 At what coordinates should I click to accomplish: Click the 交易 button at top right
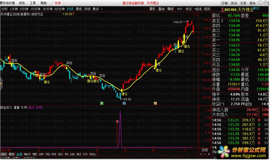243,3
